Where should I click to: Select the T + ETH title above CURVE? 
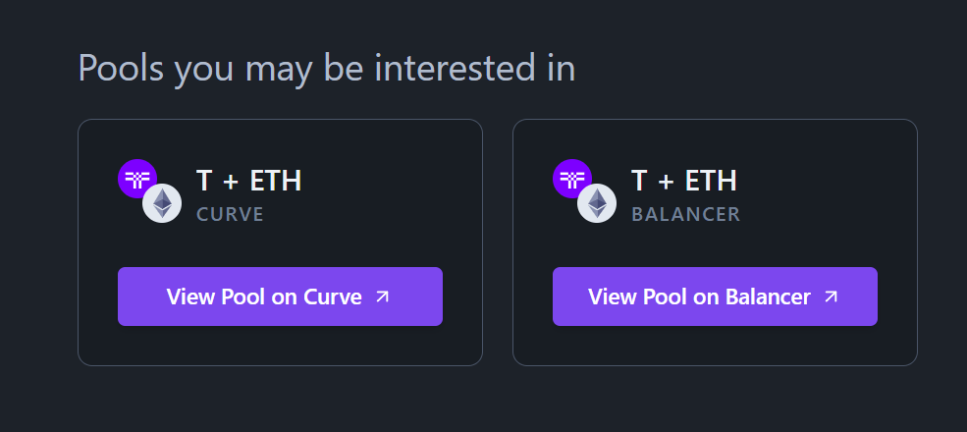coord(248,181)
